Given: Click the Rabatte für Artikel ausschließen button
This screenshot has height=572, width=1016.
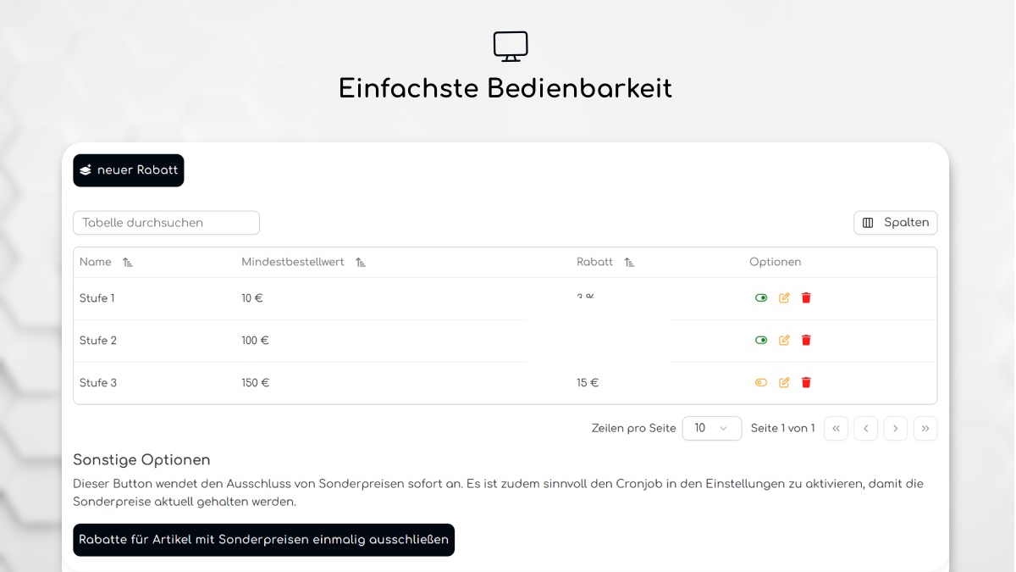Looking at the screenshot, I should (x=263, y=540).
